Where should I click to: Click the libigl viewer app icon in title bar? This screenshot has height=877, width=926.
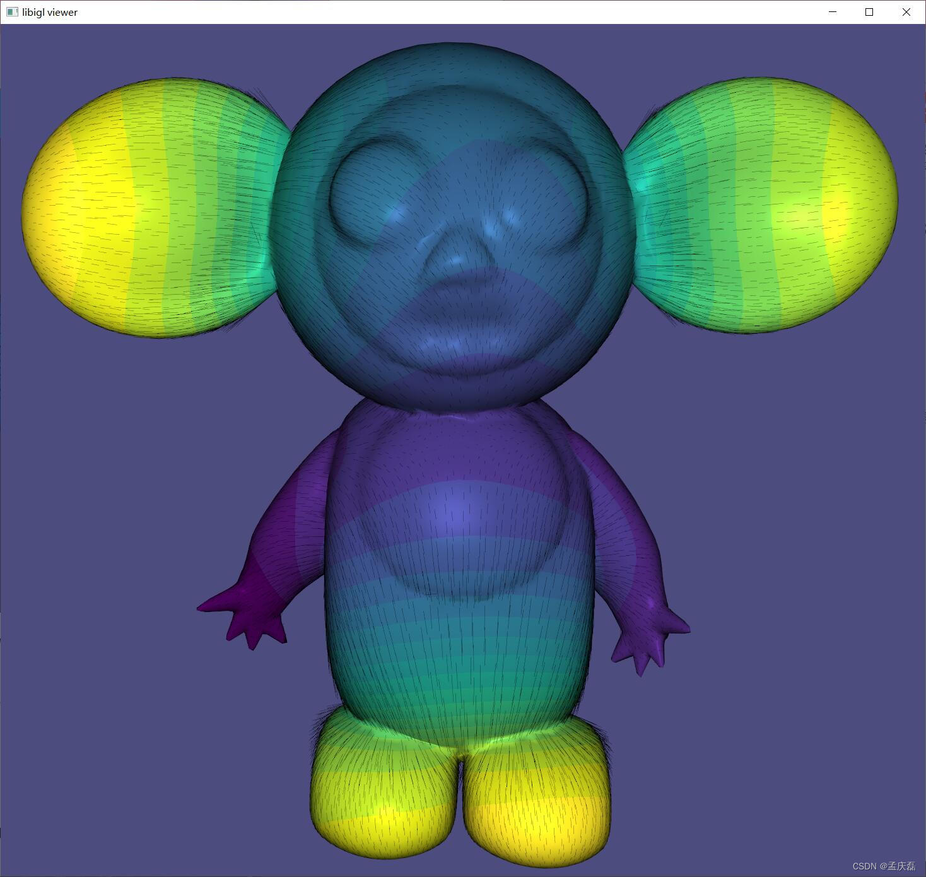pyautogui.click(x=12, y=12)
